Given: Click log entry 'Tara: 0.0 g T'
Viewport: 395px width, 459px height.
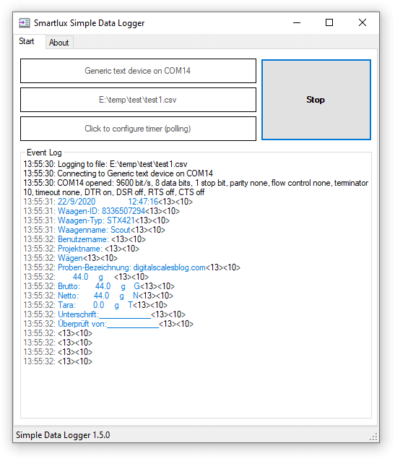Looking at the screenshot, I should coord(95,305).
